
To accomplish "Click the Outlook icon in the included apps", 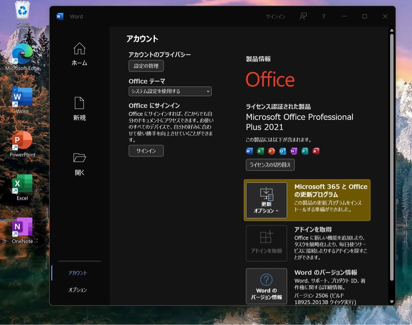I will point(282,151).
